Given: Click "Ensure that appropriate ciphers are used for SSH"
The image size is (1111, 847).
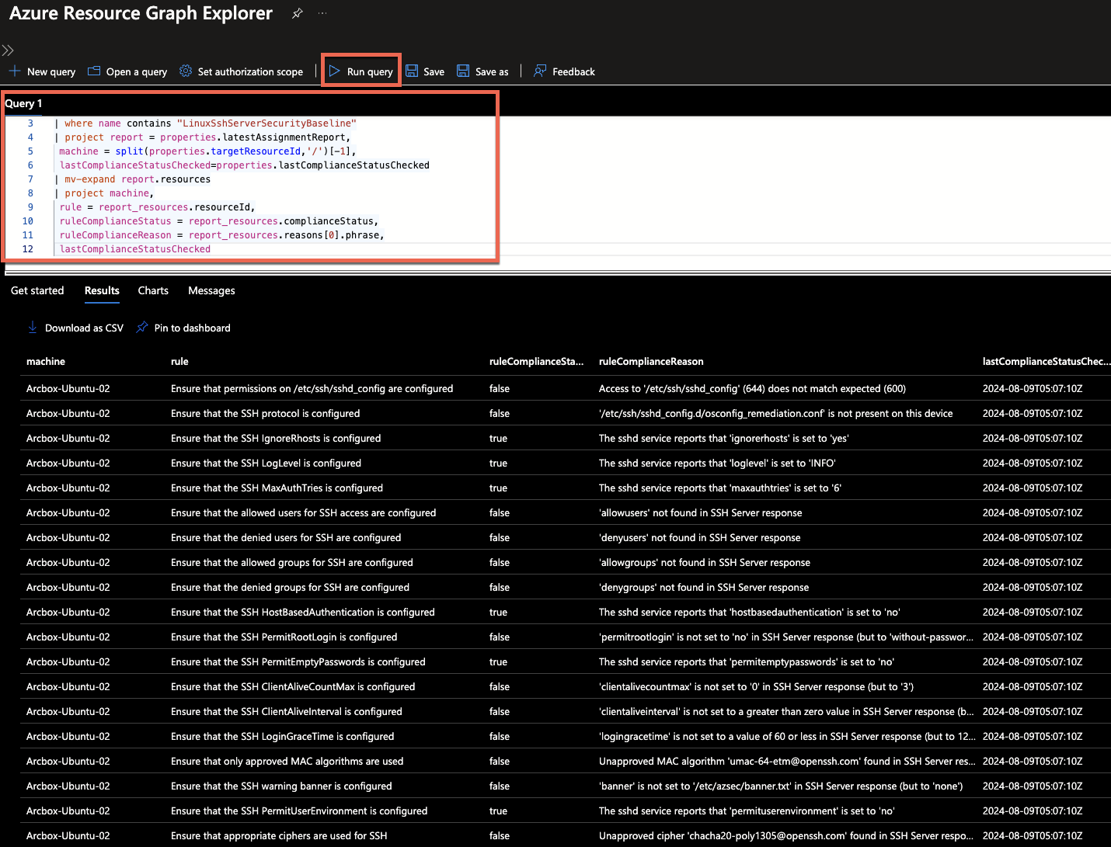Looking at the screenshot, I should [x=279, y=836].
